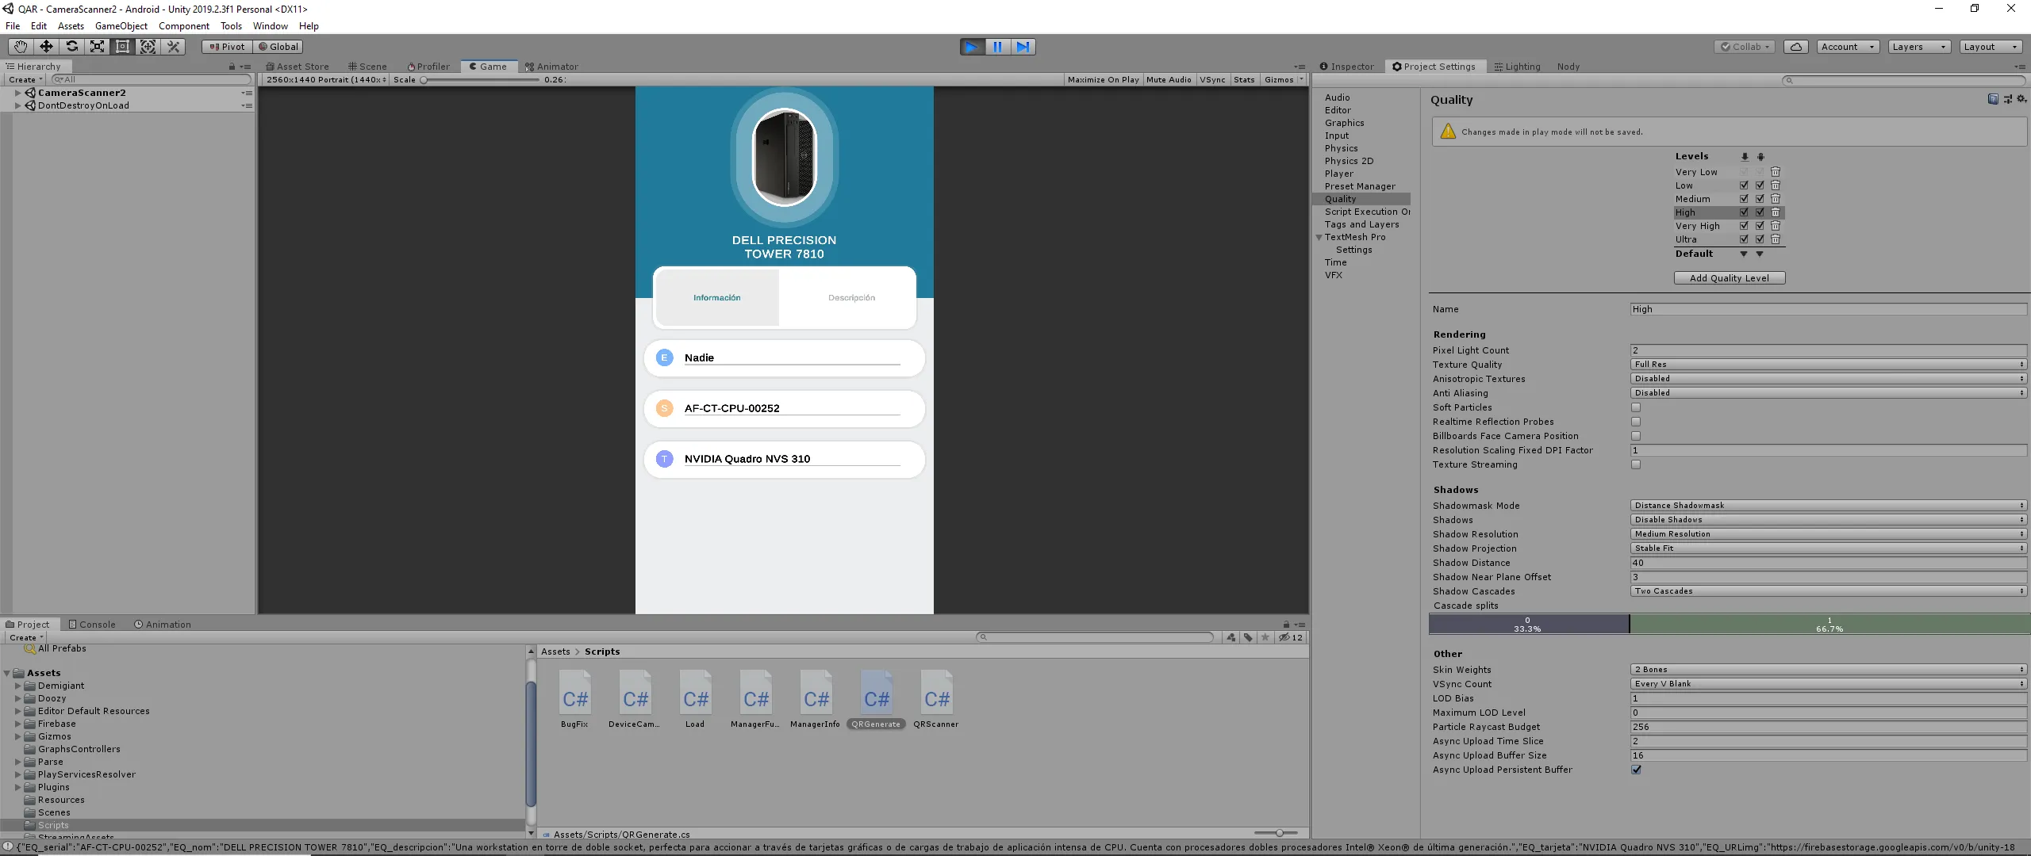The width and height of the screenshot is (2031, 856).
Task: Click the Stats button in Game view
Action: (1244, 79)
